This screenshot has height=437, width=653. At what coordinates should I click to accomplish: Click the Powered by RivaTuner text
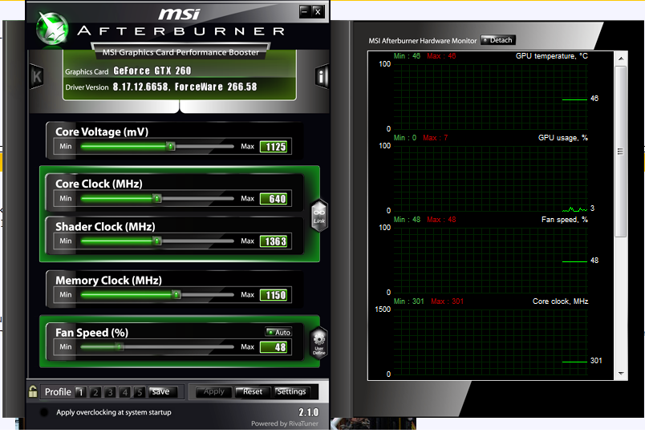[285, 423]
